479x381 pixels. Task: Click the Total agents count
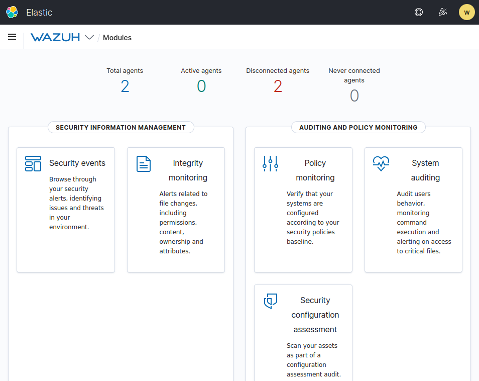(125, 86)
